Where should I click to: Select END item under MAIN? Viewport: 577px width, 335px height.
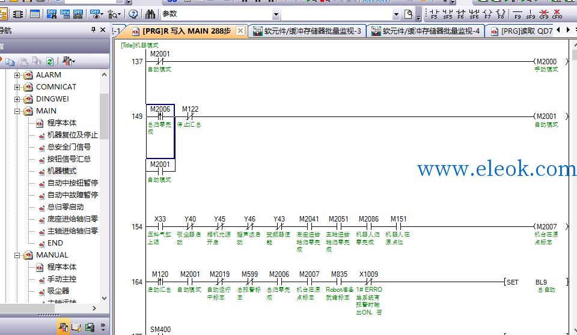click(x=55, y=243)
